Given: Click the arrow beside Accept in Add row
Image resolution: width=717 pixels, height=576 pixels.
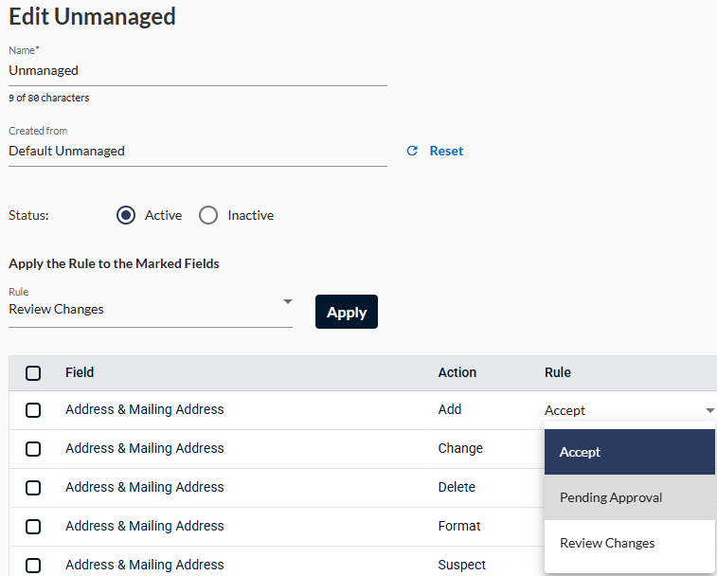Looking at the screenshot, I should [709, 410].
